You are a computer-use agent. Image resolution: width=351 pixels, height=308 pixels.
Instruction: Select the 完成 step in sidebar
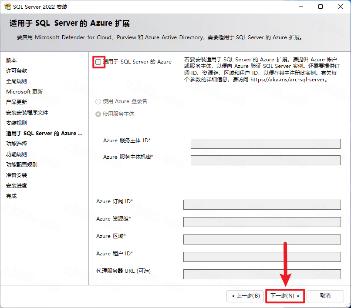pos(11,196)
